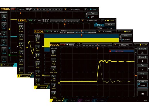
Task: Click H 500us timebase readout
Action: 54,32
